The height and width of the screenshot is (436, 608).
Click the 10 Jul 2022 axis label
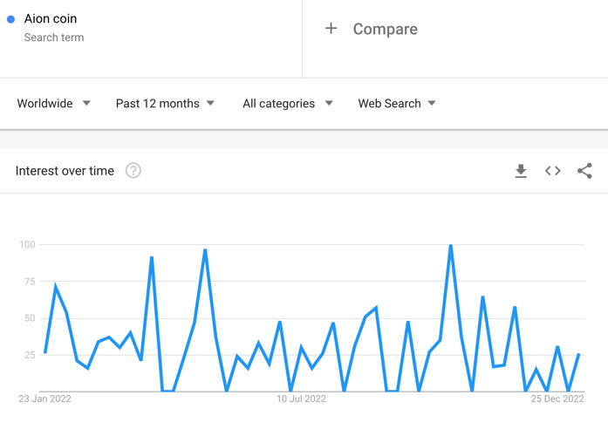coord(301,399)
